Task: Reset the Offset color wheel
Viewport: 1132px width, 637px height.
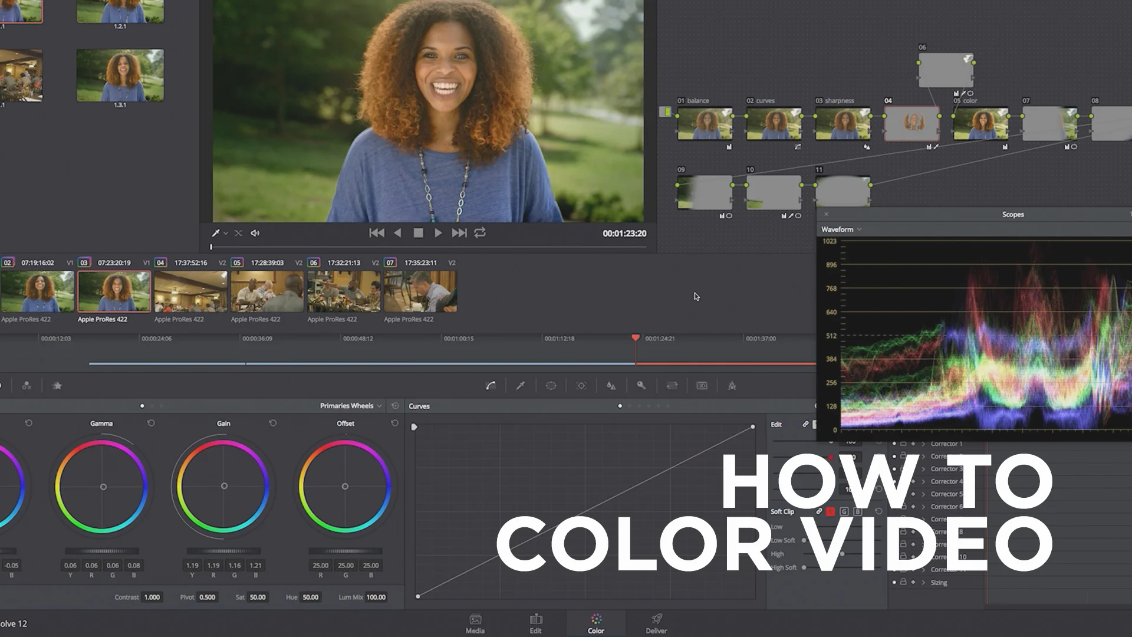Action: point(394,423)
